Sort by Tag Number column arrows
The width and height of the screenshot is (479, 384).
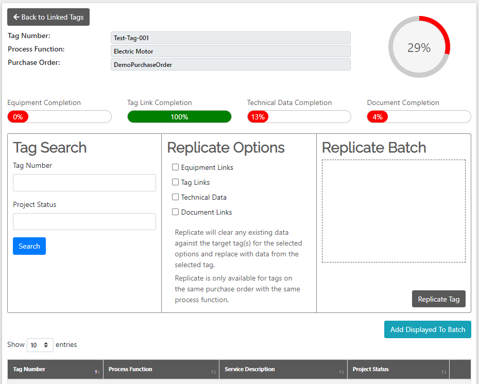(x=97, y=372)
